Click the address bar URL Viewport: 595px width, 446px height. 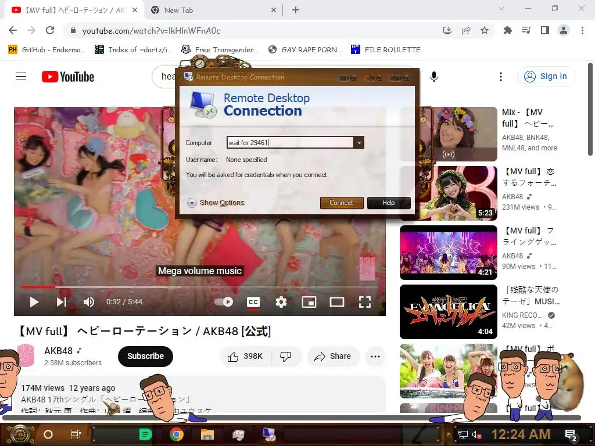coord(151,31)
